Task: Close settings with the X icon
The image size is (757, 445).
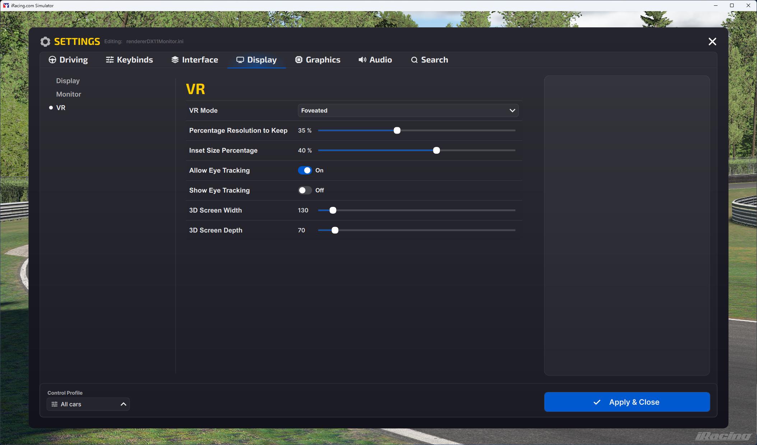Action: [712, 42]
